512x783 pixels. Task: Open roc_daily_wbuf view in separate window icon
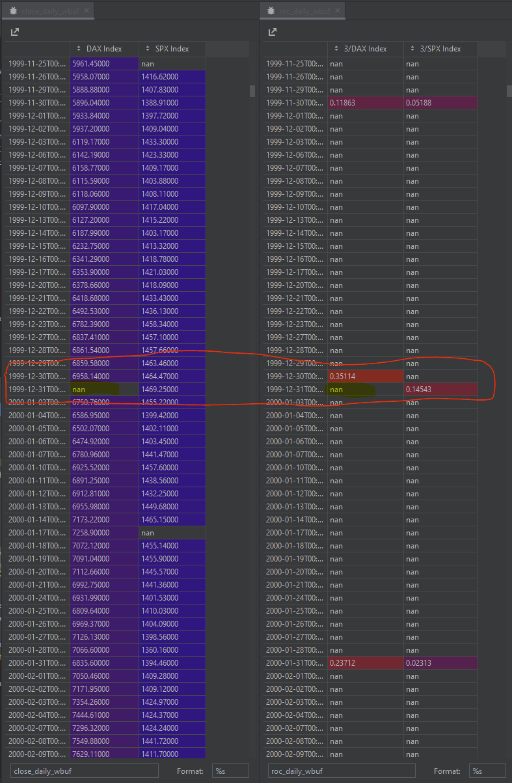(x=273, y=32)
